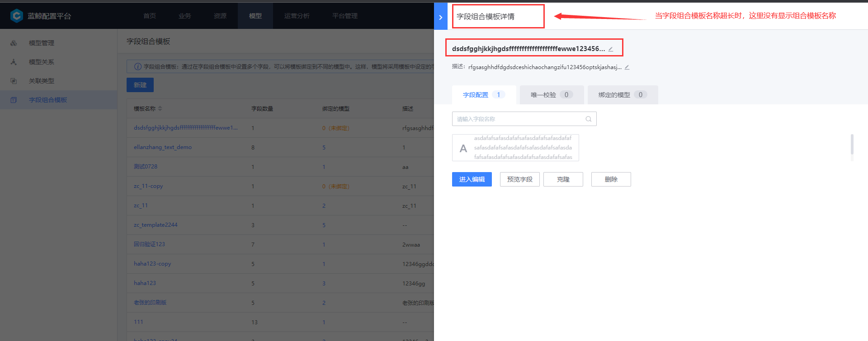Click field count 8 in the ellanzhang_text_demo row
This screenshot has width=868, height=341.
[253, 148]
